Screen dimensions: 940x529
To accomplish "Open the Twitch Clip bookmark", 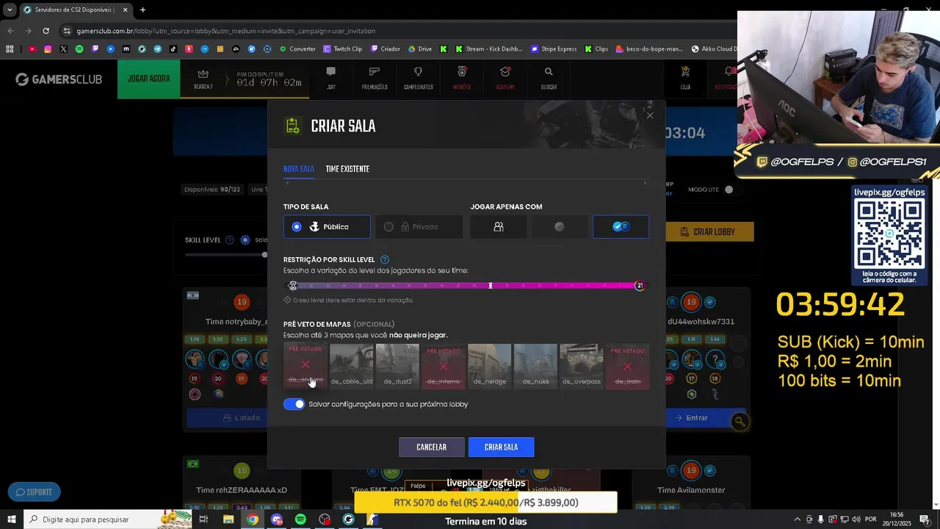I will tap(343, 49).
